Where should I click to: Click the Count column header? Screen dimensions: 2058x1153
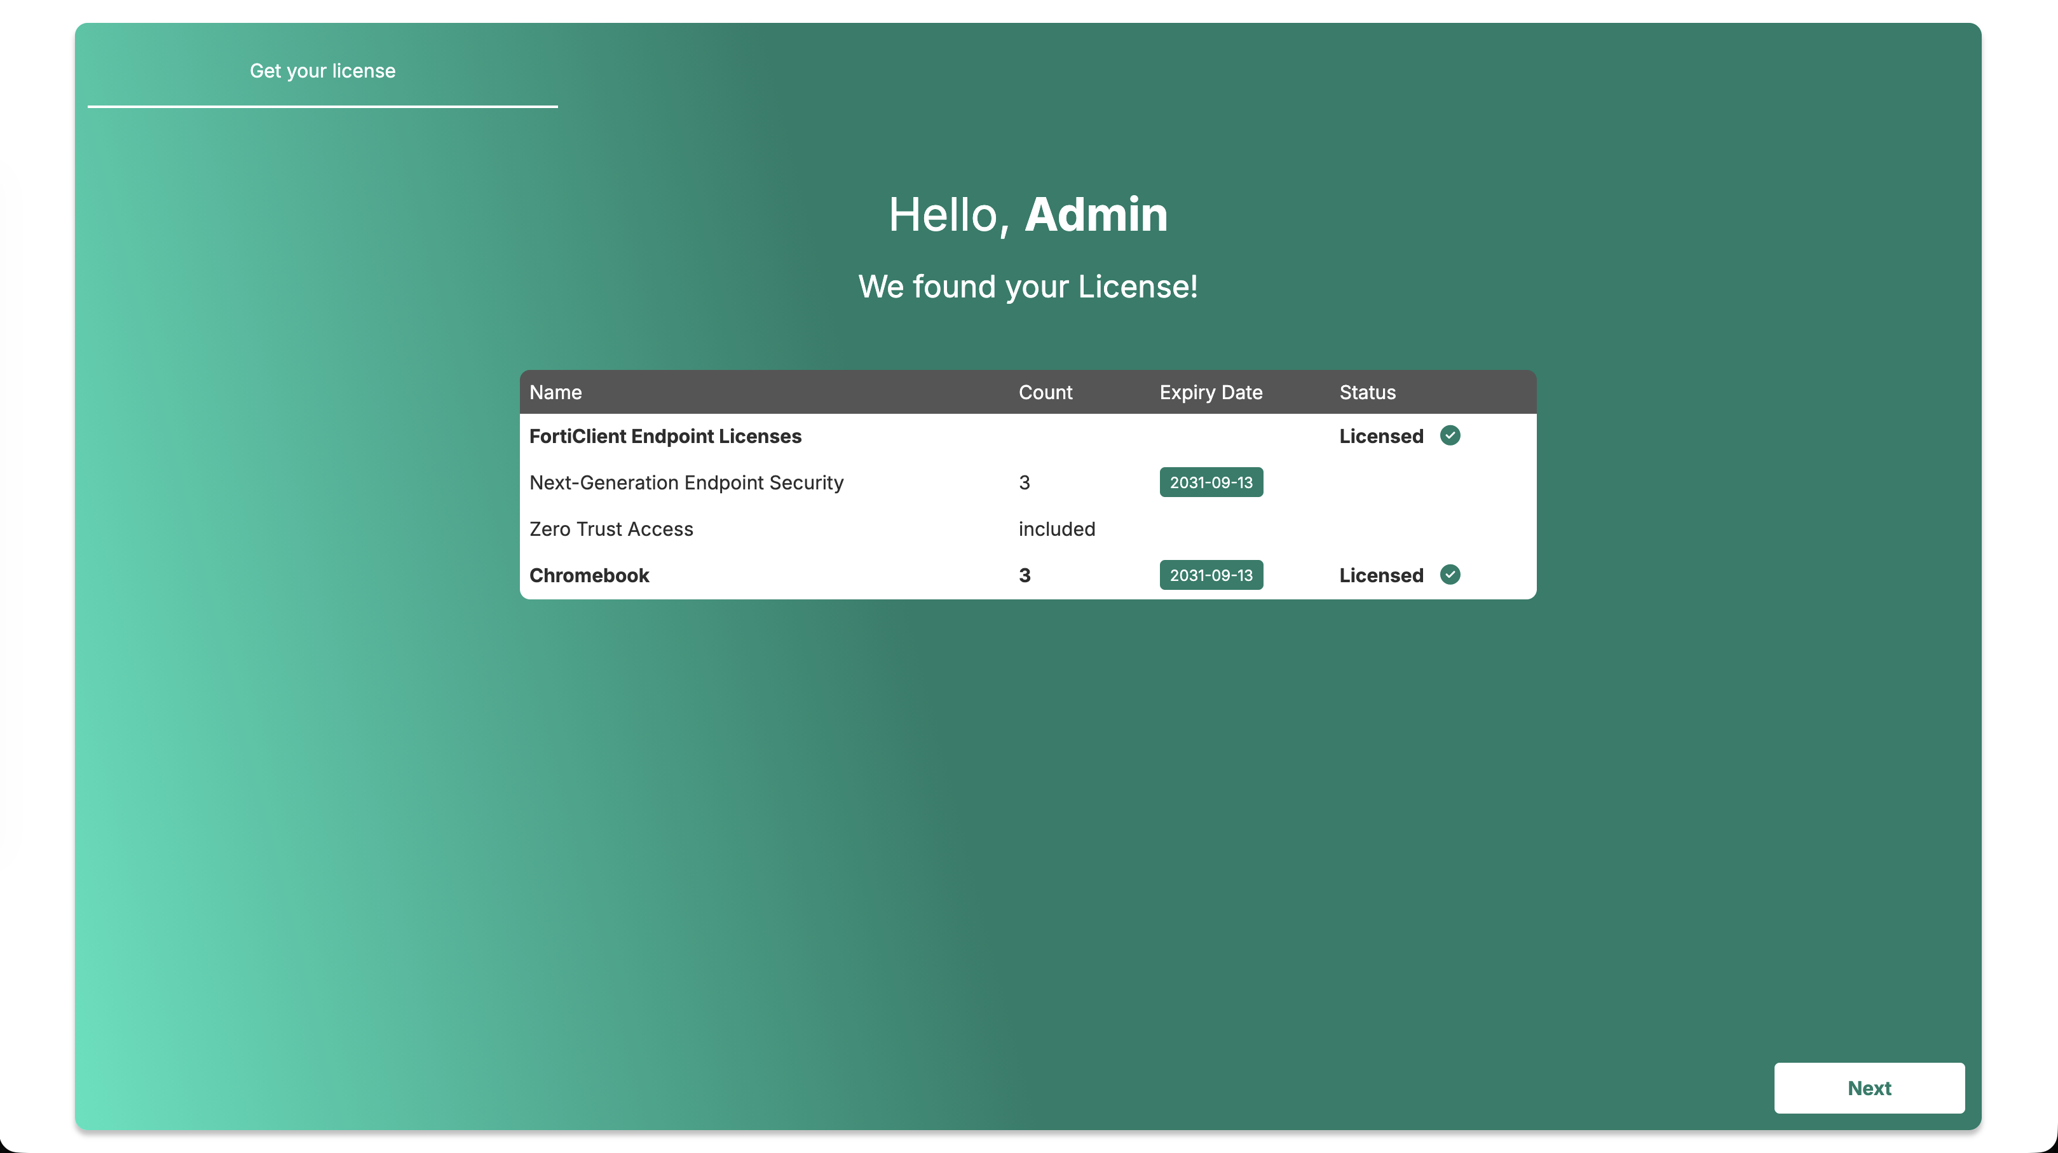pyautogui.click(x=1045, y=392)
